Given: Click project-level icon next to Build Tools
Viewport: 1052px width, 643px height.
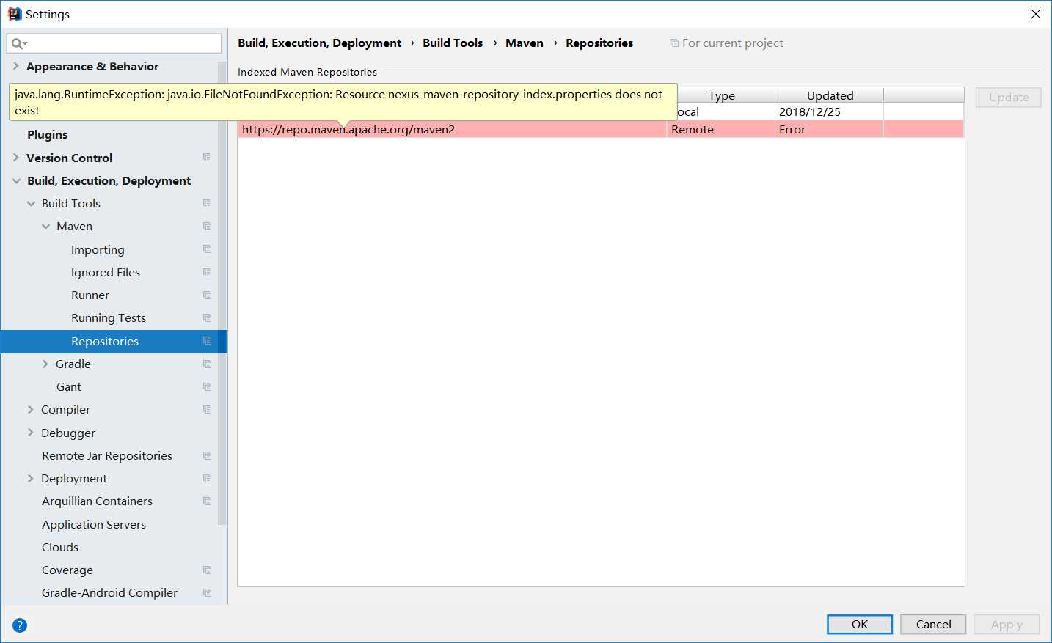Looking at the screenshot, I should click(x=208, y=203).
